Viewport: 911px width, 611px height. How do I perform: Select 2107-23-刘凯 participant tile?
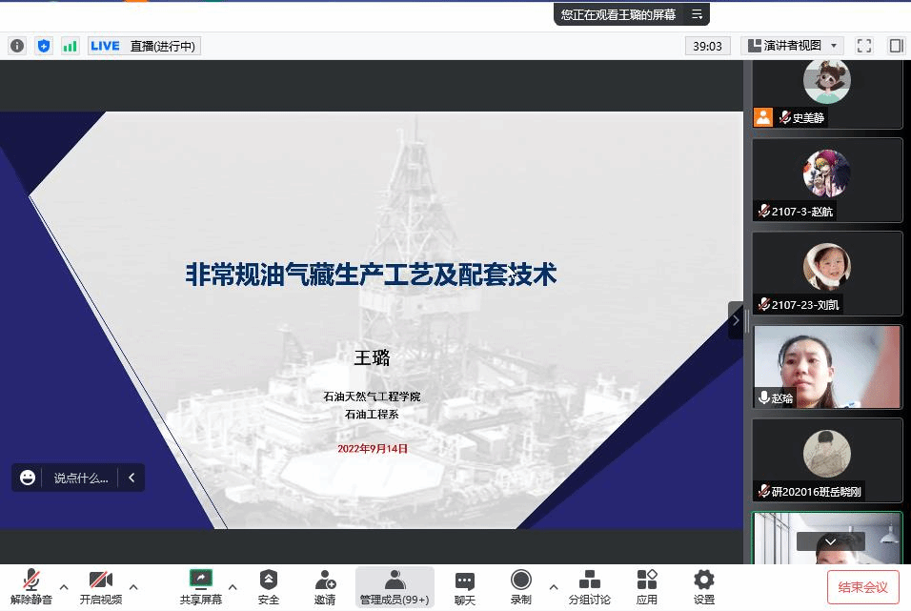[x=827, y=274]
